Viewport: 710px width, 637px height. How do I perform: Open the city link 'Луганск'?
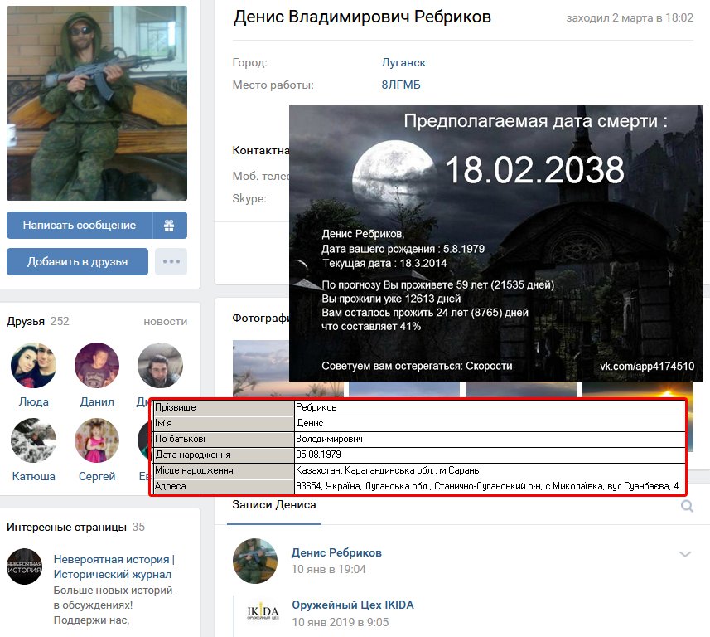[403, 62]
